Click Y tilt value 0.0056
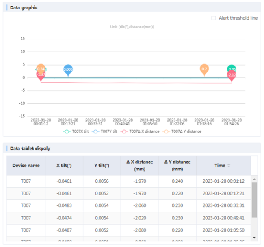Screen dimensions: 264x247 (102, 181)
